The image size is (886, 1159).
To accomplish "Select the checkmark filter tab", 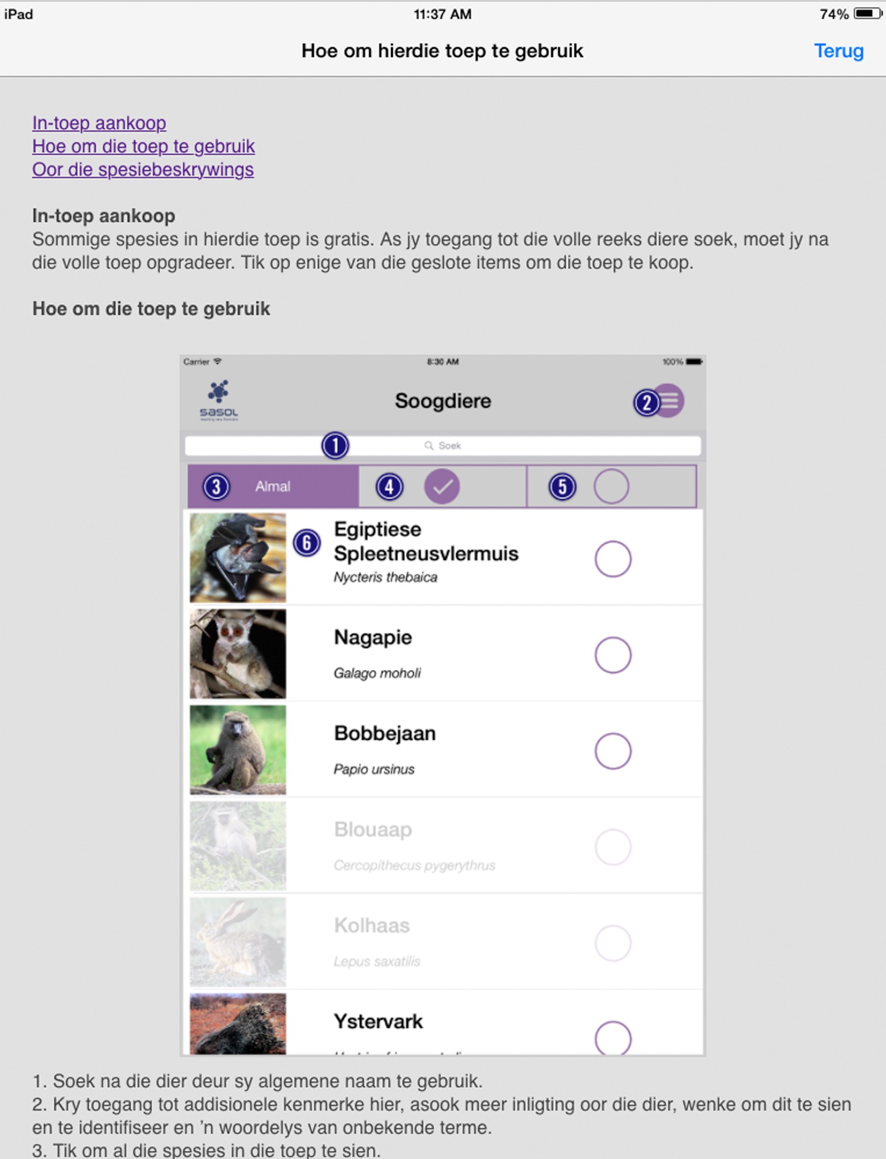I will (x=442, y=487).
